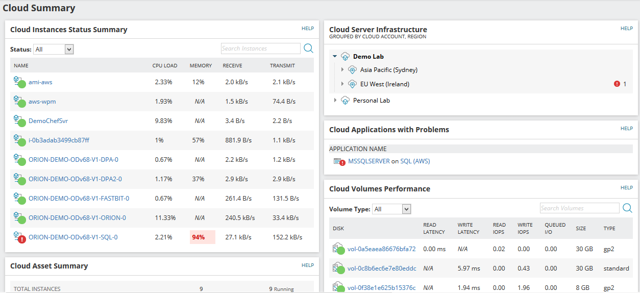Sort instances by the CPU LOAD column header
The width and height of the screenshot is (640, 293).
point(165,66)
